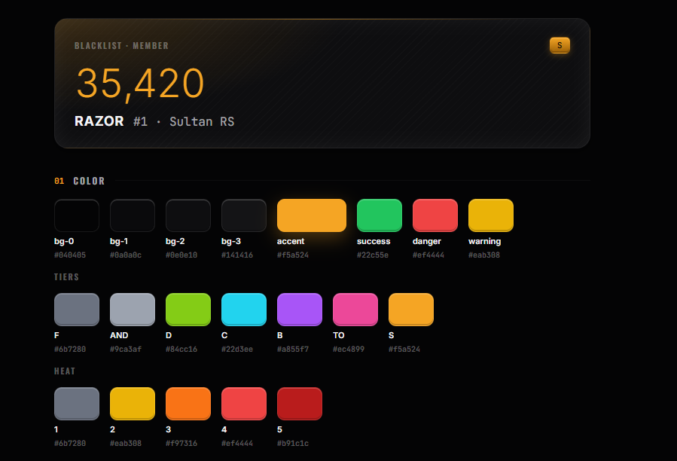Click the #0a0a0c hex code
The height and width of the screenshot is (461, 677).
click(x=126, y=255)
